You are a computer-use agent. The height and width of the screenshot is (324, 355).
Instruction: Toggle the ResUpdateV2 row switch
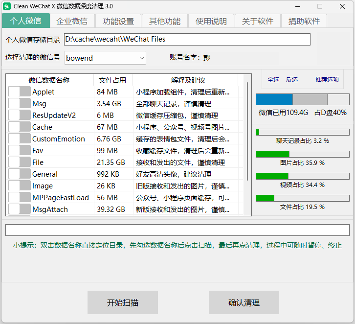(x=19, y=116)
